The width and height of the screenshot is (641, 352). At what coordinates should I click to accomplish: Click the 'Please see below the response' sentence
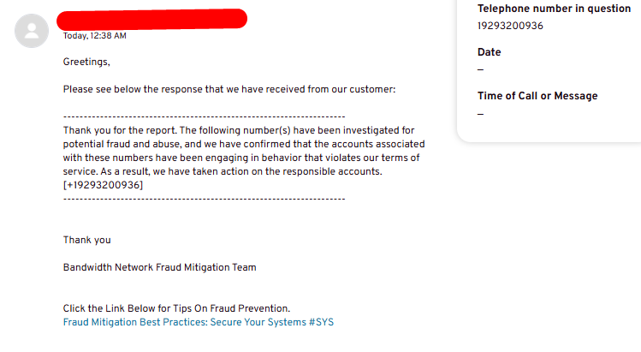point(229,89)
